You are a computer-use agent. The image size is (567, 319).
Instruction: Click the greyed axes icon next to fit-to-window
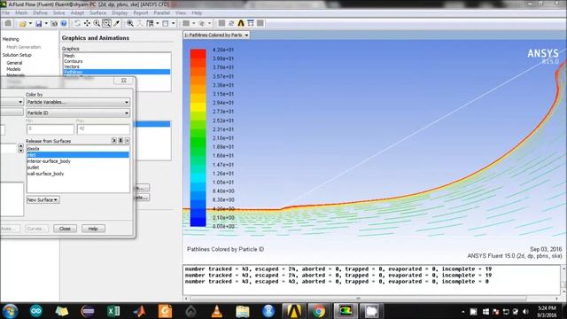140,24
